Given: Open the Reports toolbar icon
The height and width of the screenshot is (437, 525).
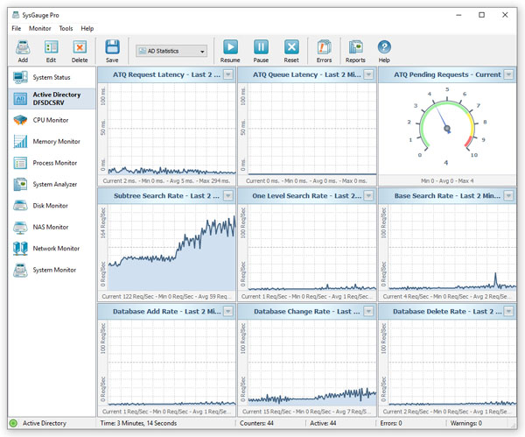Looking at the screenshot, I should click(355, 47).
